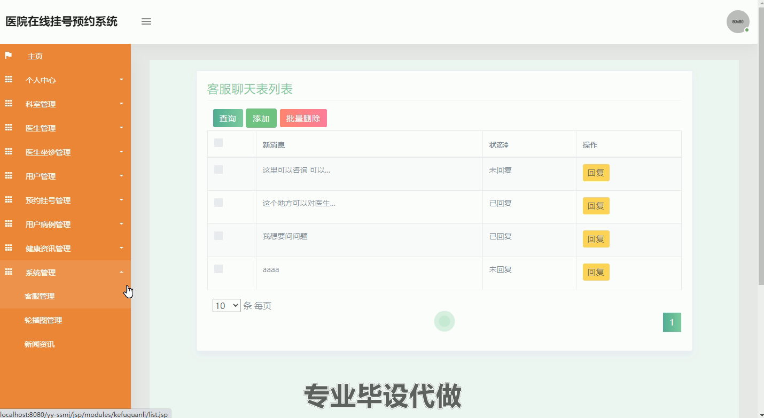Click 已回复 status in '我想要问问题' row

[501, 236]
